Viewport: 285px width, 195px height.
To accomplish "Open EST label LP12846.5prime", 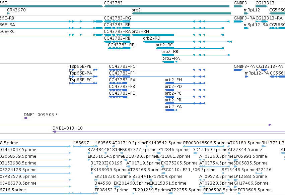I will [173, 150].
